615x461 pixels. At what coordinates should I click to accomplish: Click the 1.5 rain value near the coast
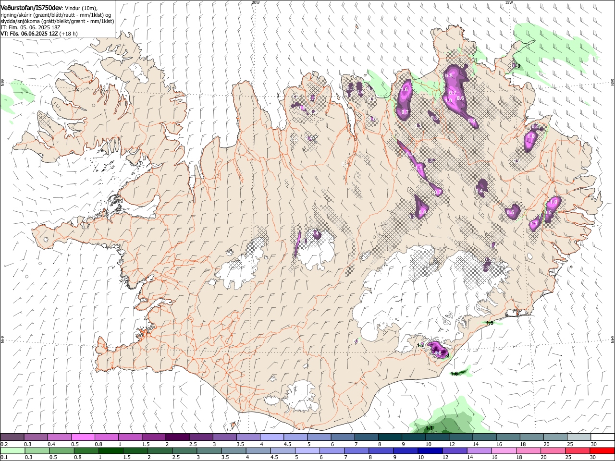click(x=489, y=323)
